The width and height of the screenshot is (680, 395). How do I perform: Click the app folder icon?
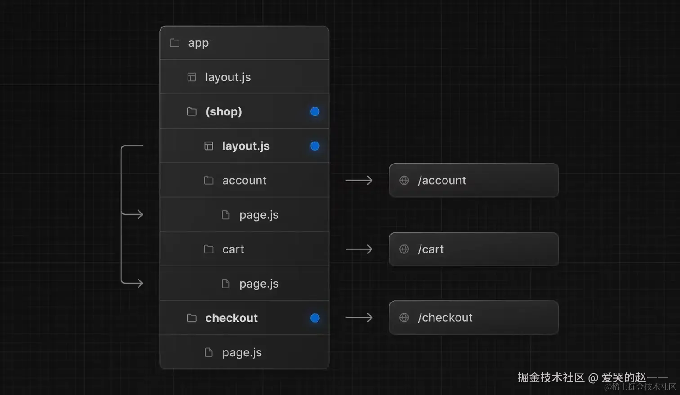pyautogui.click(x=174, y=43)
